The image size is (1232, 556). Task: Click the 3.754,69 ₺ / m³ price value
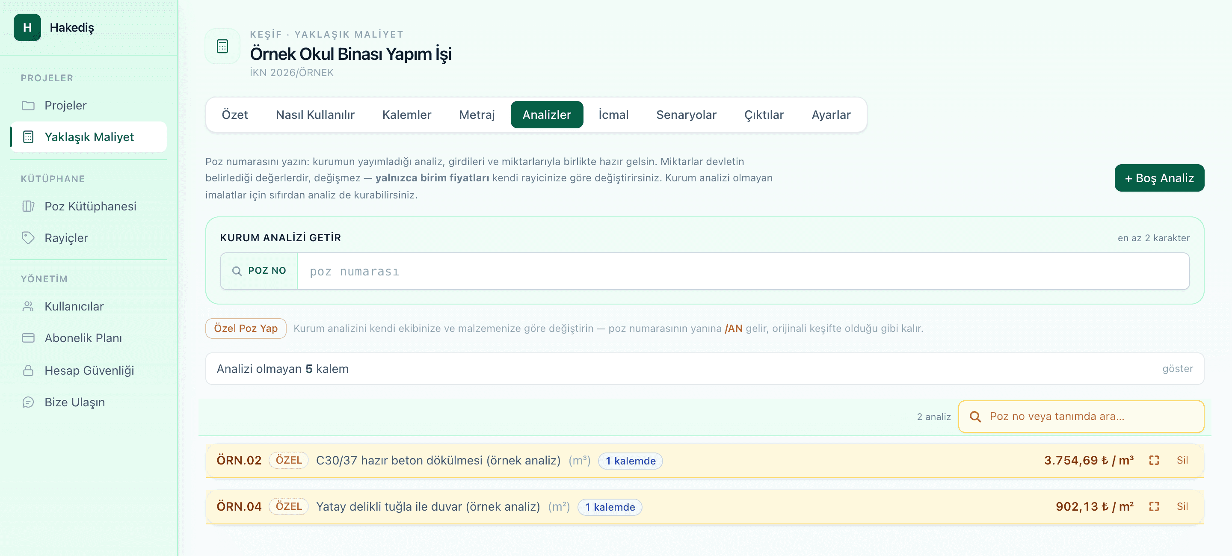tap(1089, 460)
